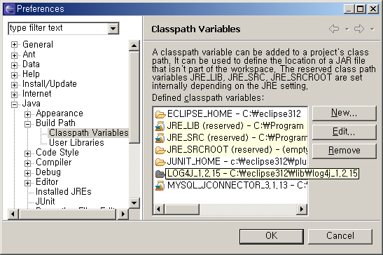
Task: Select Installed JREs in the tree
Action: click(x=64, y=191)
